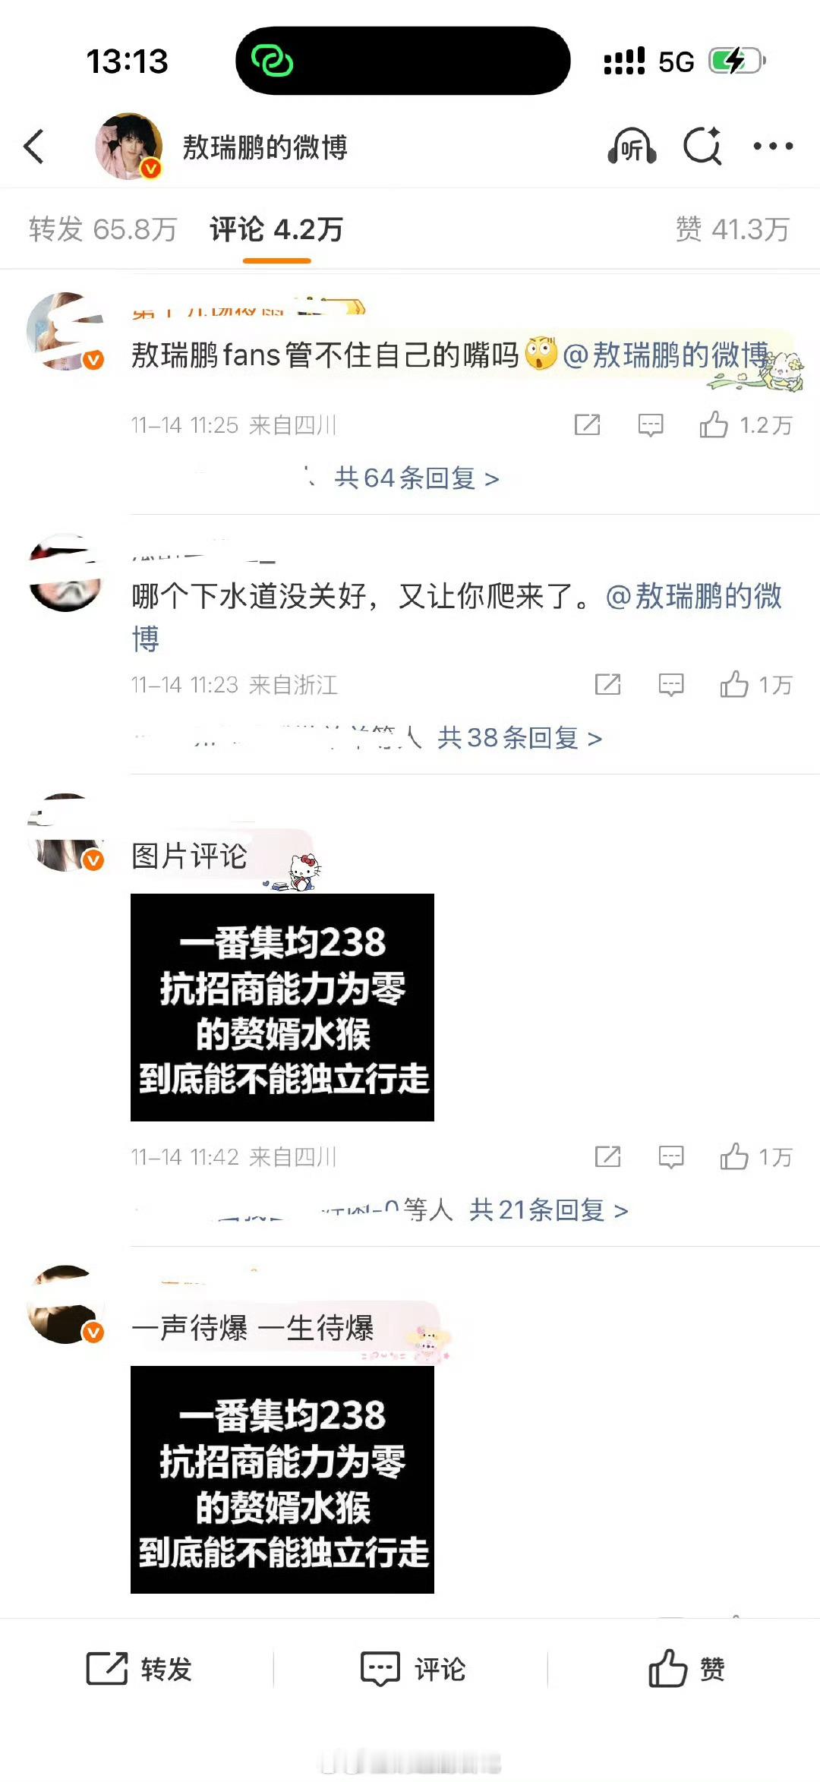Tap the back arrow in header

(x=34, y=147)
